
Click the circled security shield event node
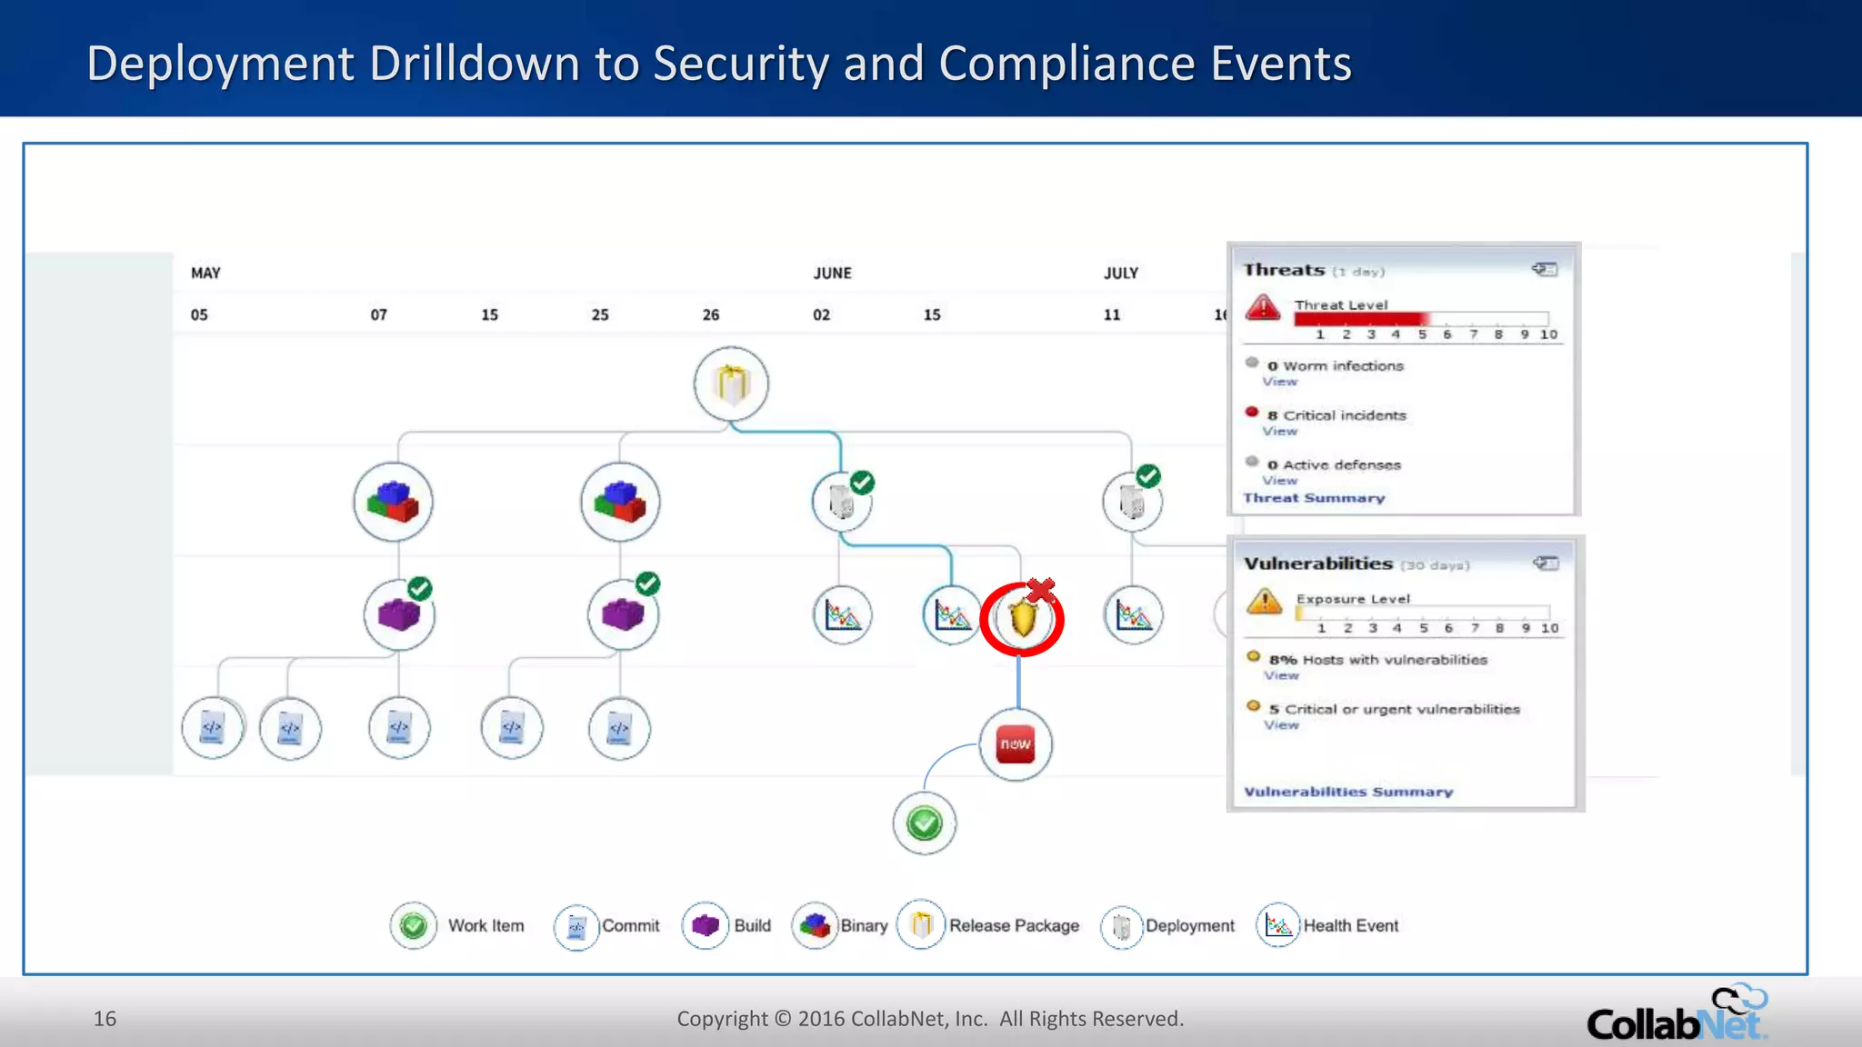(1022, 619)
